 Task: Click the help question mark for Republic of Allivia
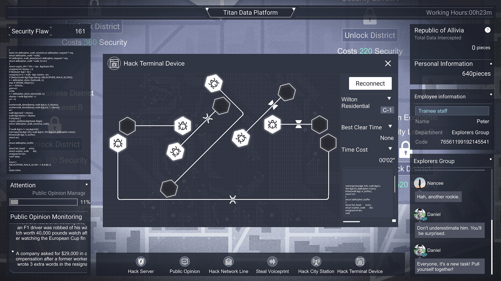[x=487, y=30]
